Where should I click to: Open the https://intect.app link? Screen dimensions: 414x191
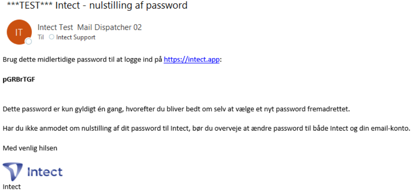pos(192,60)
